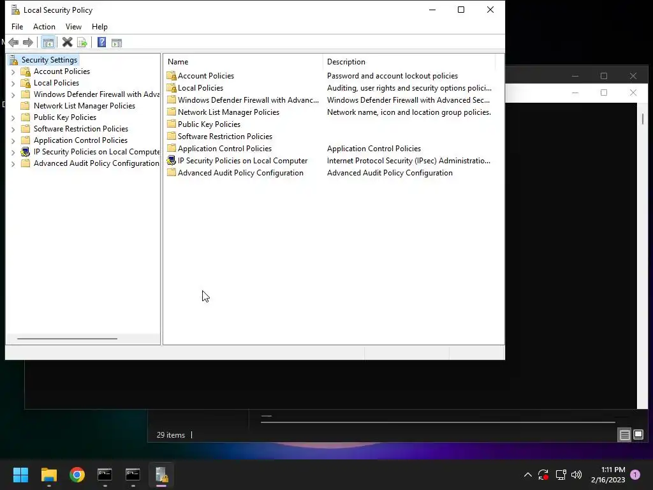Click the Back arrow toolbar icon
This screenshot has width=653, height=490.
coord(13,43)
